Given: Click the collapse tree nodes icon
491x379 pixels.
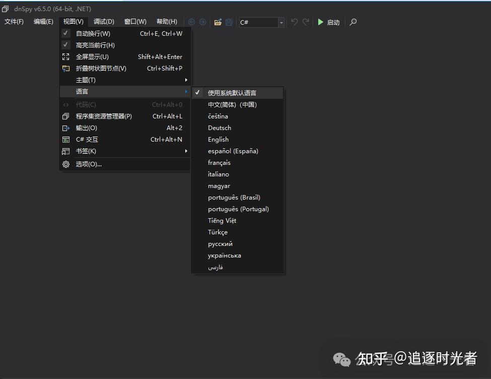Looking at the screenshot, I should tap(66, 69).
